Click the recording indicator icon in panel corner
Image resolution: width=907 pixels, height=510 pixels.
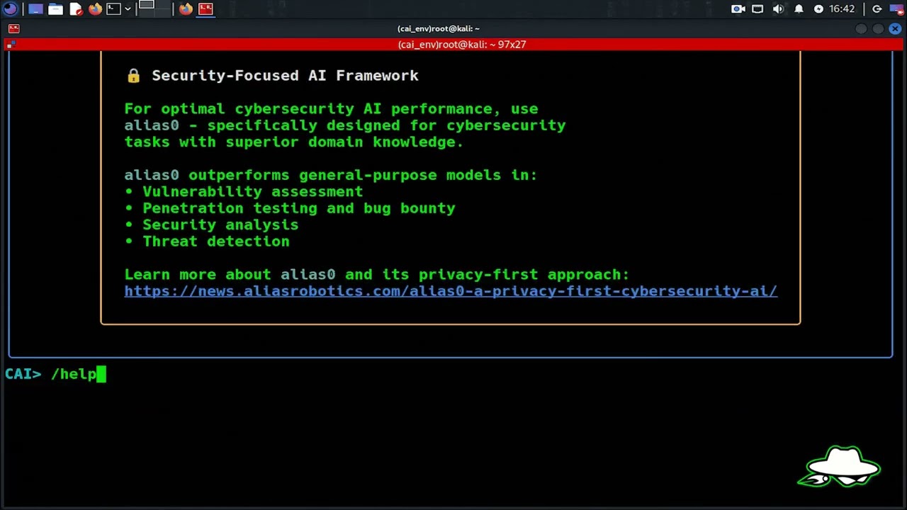point(897,9)
